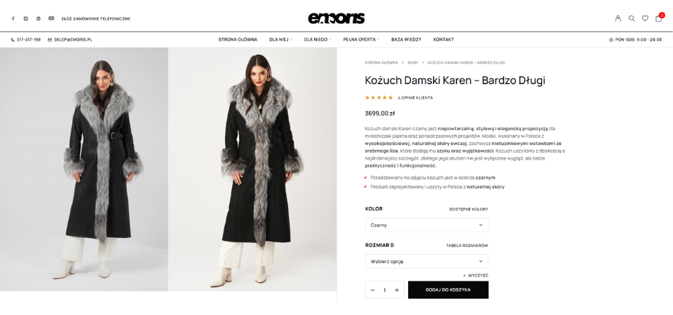Click the Emoris logo
Image resolution: width=673 pixels, height=315 pixels.
point(336,18)
